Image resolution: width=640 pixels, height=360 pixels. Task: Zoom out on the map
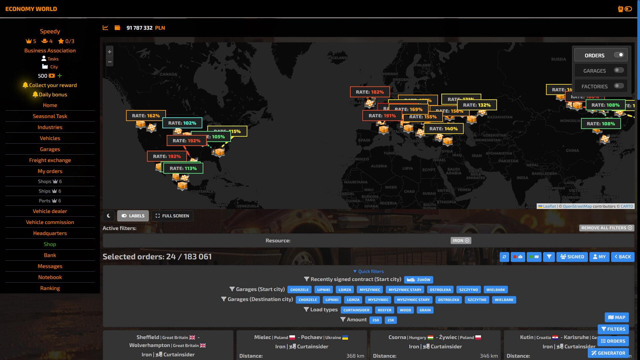pyautogui.click(x=109, y=62)
